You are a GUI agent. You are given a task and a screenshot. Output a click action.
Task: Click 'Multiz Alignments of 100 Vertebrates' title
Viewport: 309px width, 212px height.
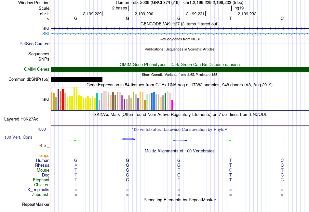tap(180, 151)
